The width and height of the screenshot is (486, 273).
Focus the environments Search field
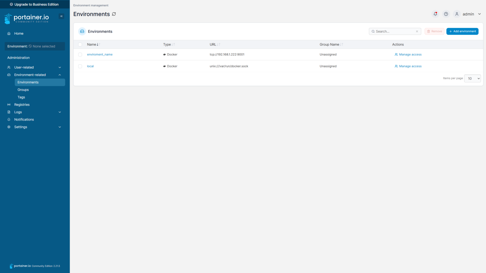tap(394, 32)
